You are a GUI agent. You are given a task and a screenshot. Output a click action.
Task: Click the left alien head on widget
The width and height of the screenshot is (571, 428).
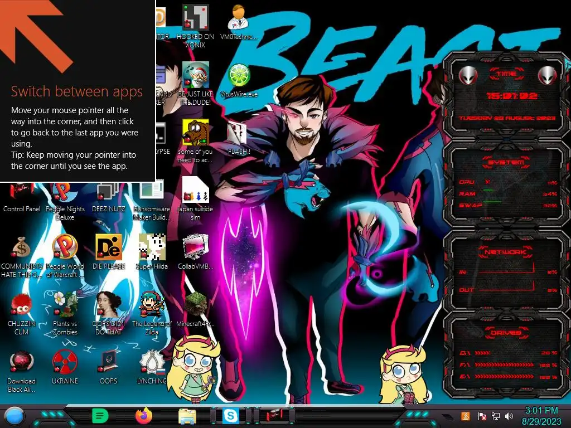pyautogui.click(x=468, y=75)
